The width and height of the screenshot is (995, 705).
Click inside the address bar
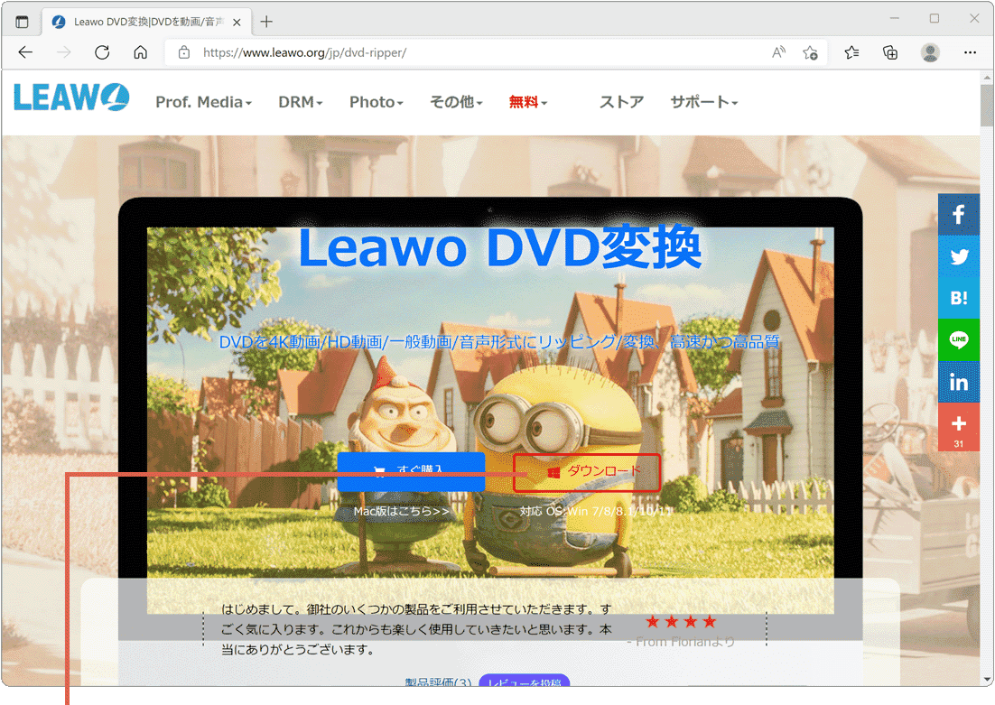(406, 52)
